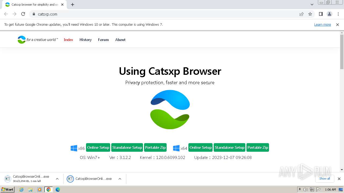The width and height of the screenshot is (344, 193).
Task: Click the 'Using Catsxp Browser' heading
Action: (x=170, y=71)
